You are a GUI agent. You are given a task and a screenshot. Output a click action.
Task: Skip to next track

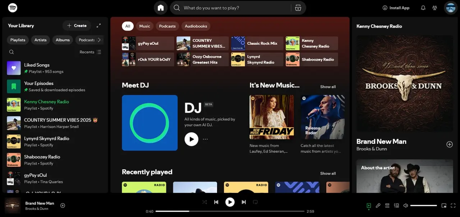[x=244, y=202]
